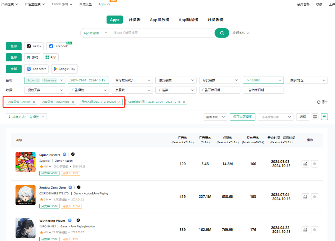The width and height of the screenshot is (335, 241).
Task: Open the 广告播放 filter dropdown
Action: (88, 90)
